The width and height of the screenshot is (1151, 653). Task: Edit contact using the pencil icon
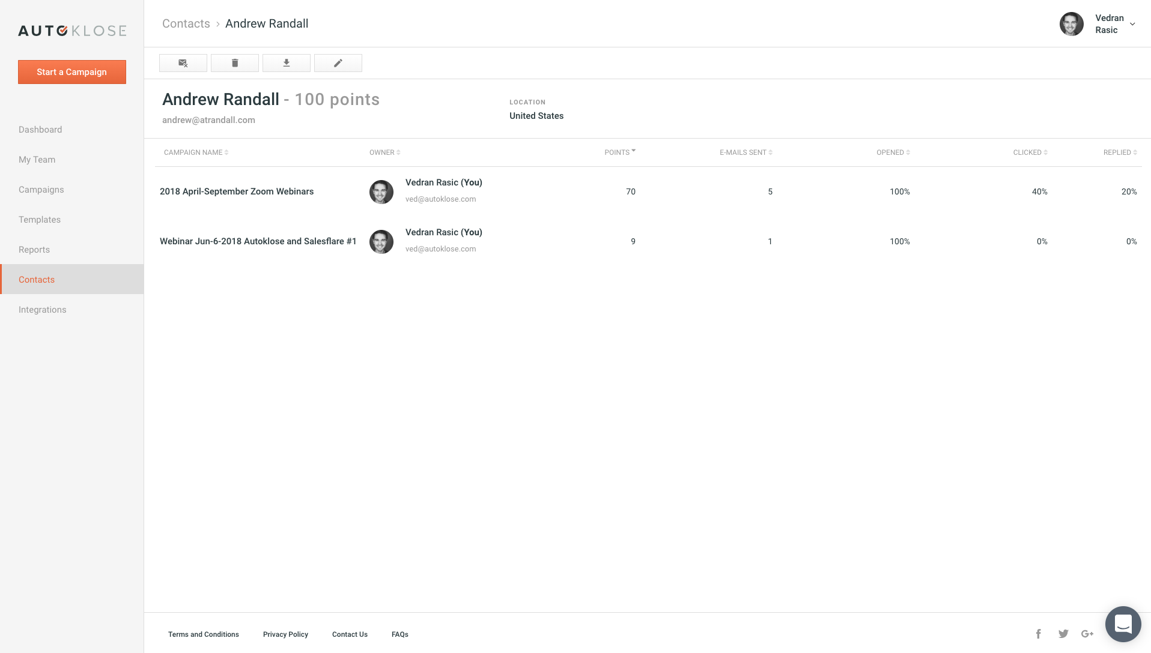(338, 63)
